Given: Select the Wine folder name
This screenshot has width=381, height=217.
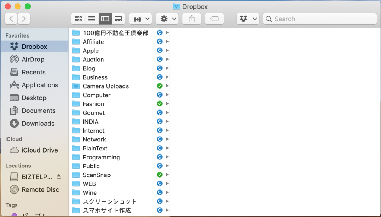Looking at the screenshot, I should click(90, 193).
